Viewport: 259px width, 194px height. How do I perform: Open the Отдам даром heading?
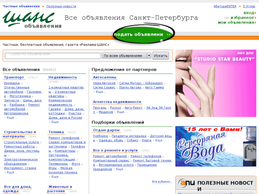(x=106, y=130)
